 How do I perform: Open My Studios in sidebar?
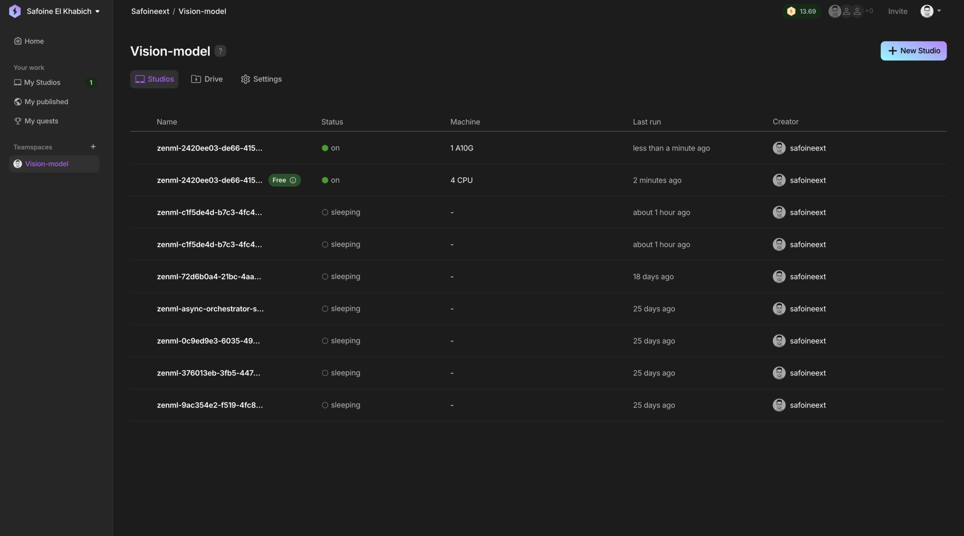point(42,83)
